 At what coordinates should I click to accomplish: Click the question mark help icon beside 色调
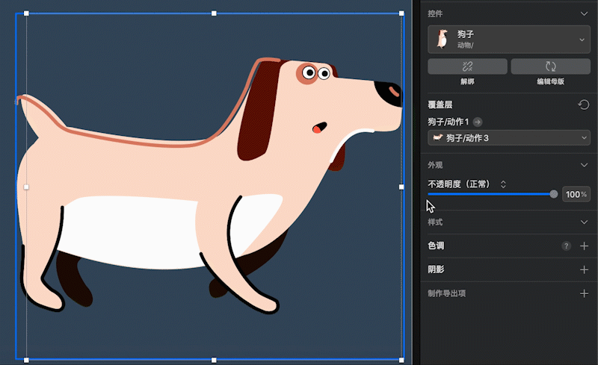[566, 246]
